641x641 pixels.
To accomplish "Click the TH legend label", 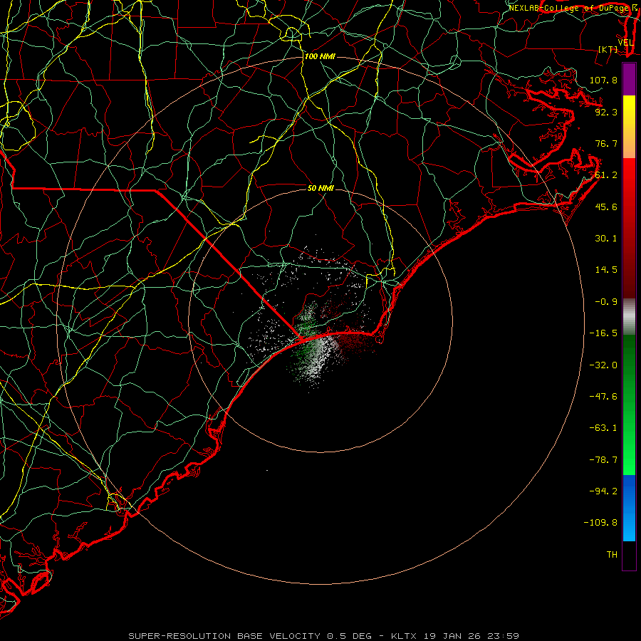I will [x=612, y=555].
